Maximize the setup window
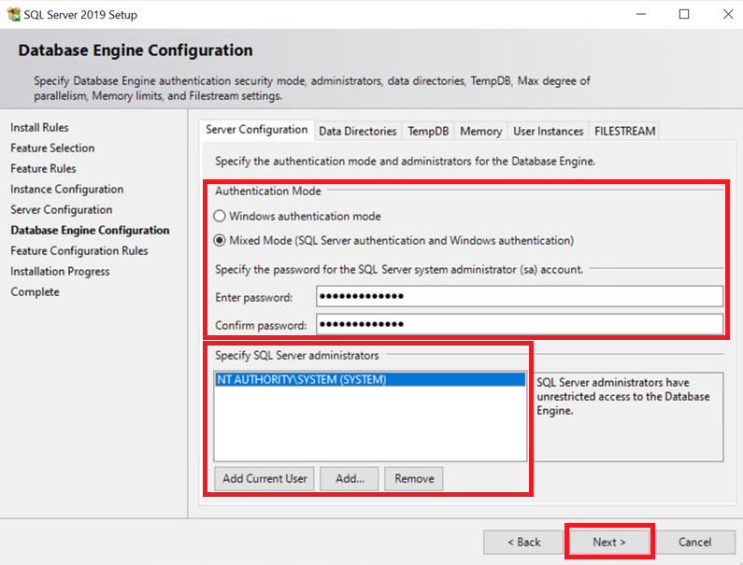The height and width of the screenshot is (565, 743). pyautogui.click(x=684, y=15)
